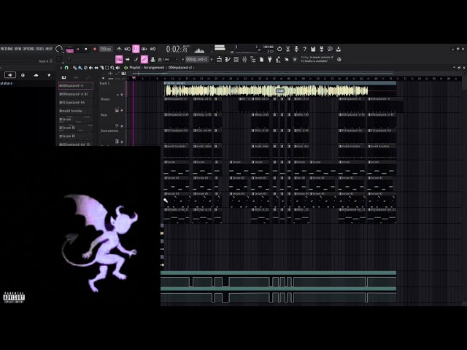The height and width of the screenshot is (350, 467).
Task: Click 006epdazed-cl in playlist breadcrumb
Action: pyautogui.click(x=180, y=68)
